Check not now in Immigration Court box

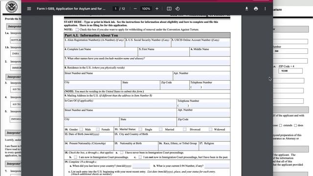[x=140, y=157]
